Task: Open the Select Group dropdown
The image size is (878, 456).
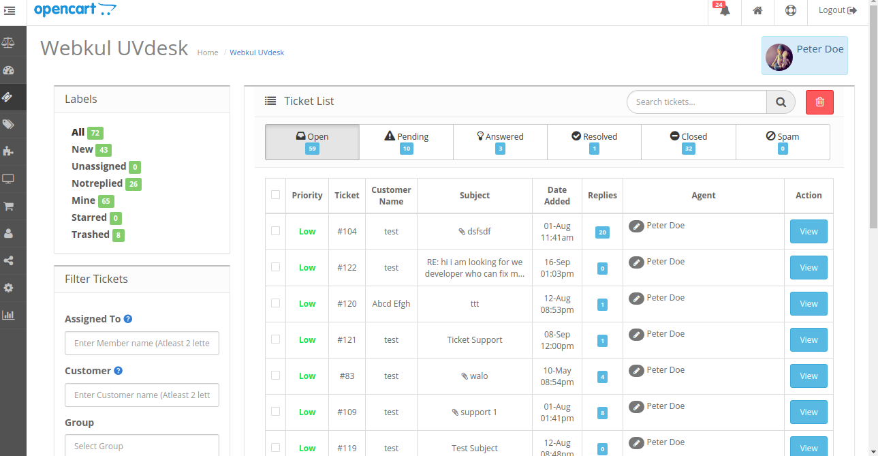Action: [x=142, y=445]
